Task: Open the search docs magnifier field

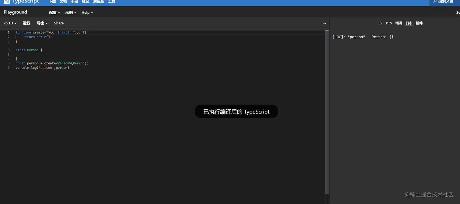Action: coord(444,2)
